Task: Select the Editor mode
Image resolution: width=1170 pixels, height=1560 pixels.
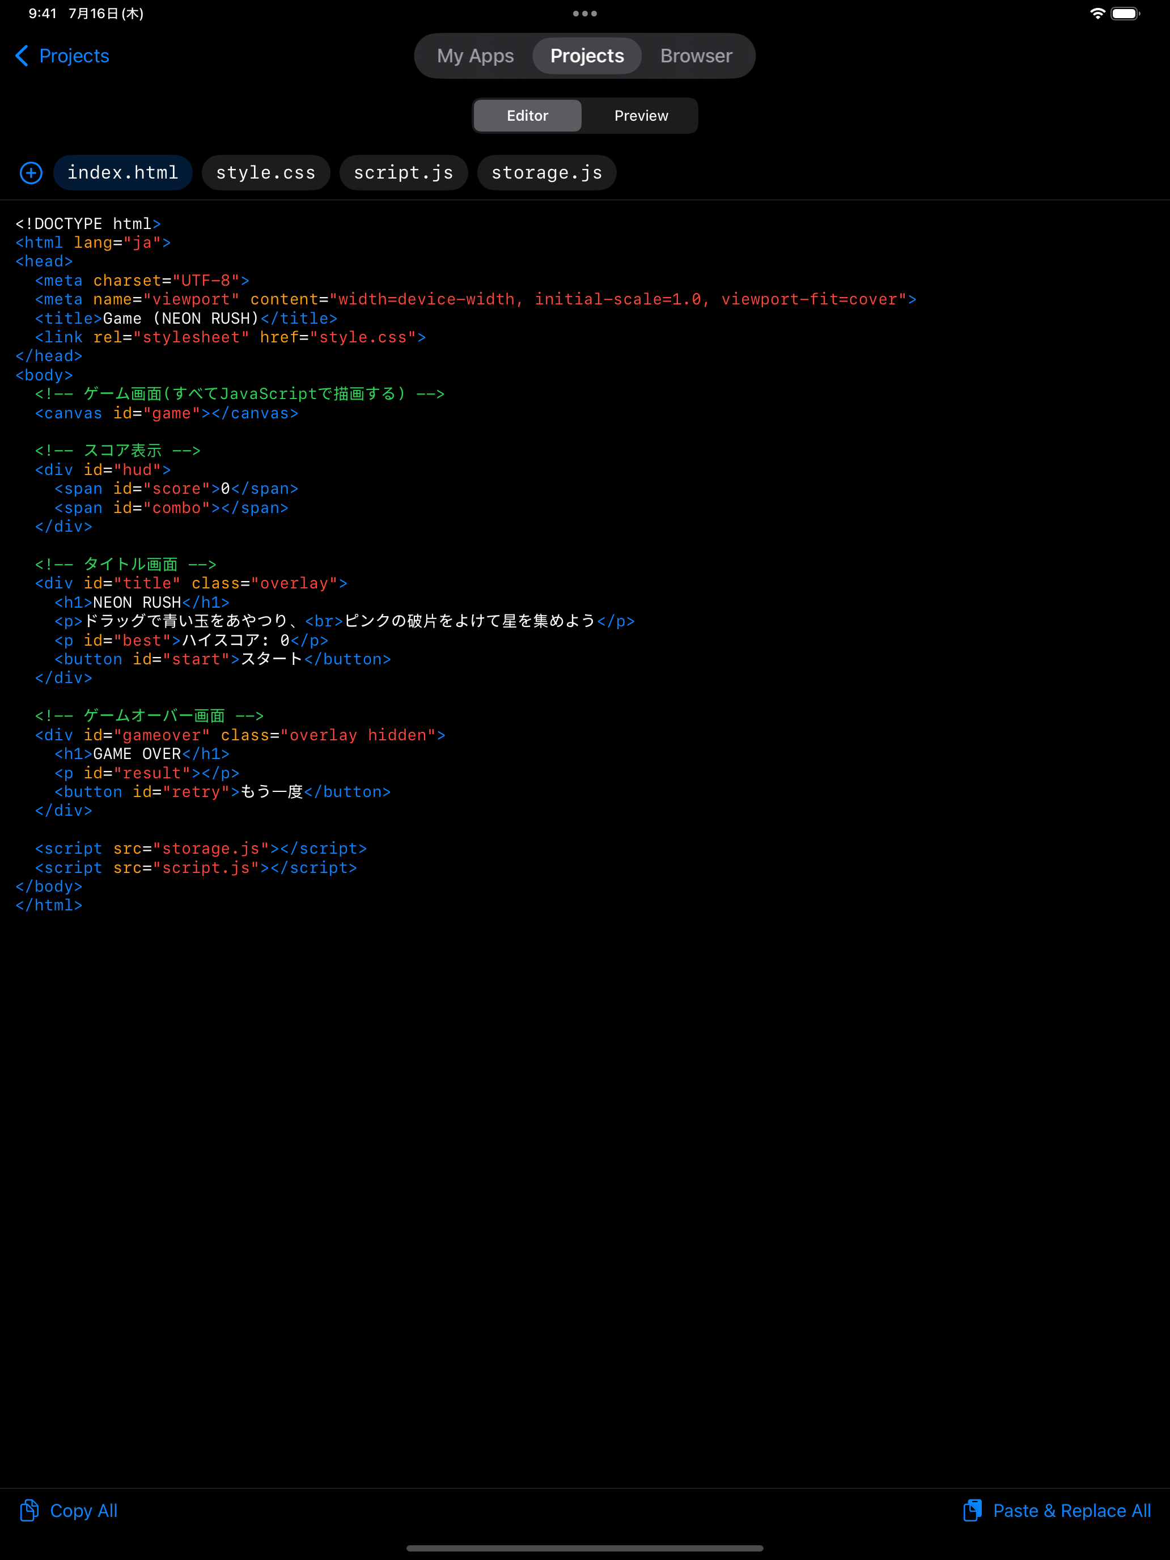Action: pos(528,116)
